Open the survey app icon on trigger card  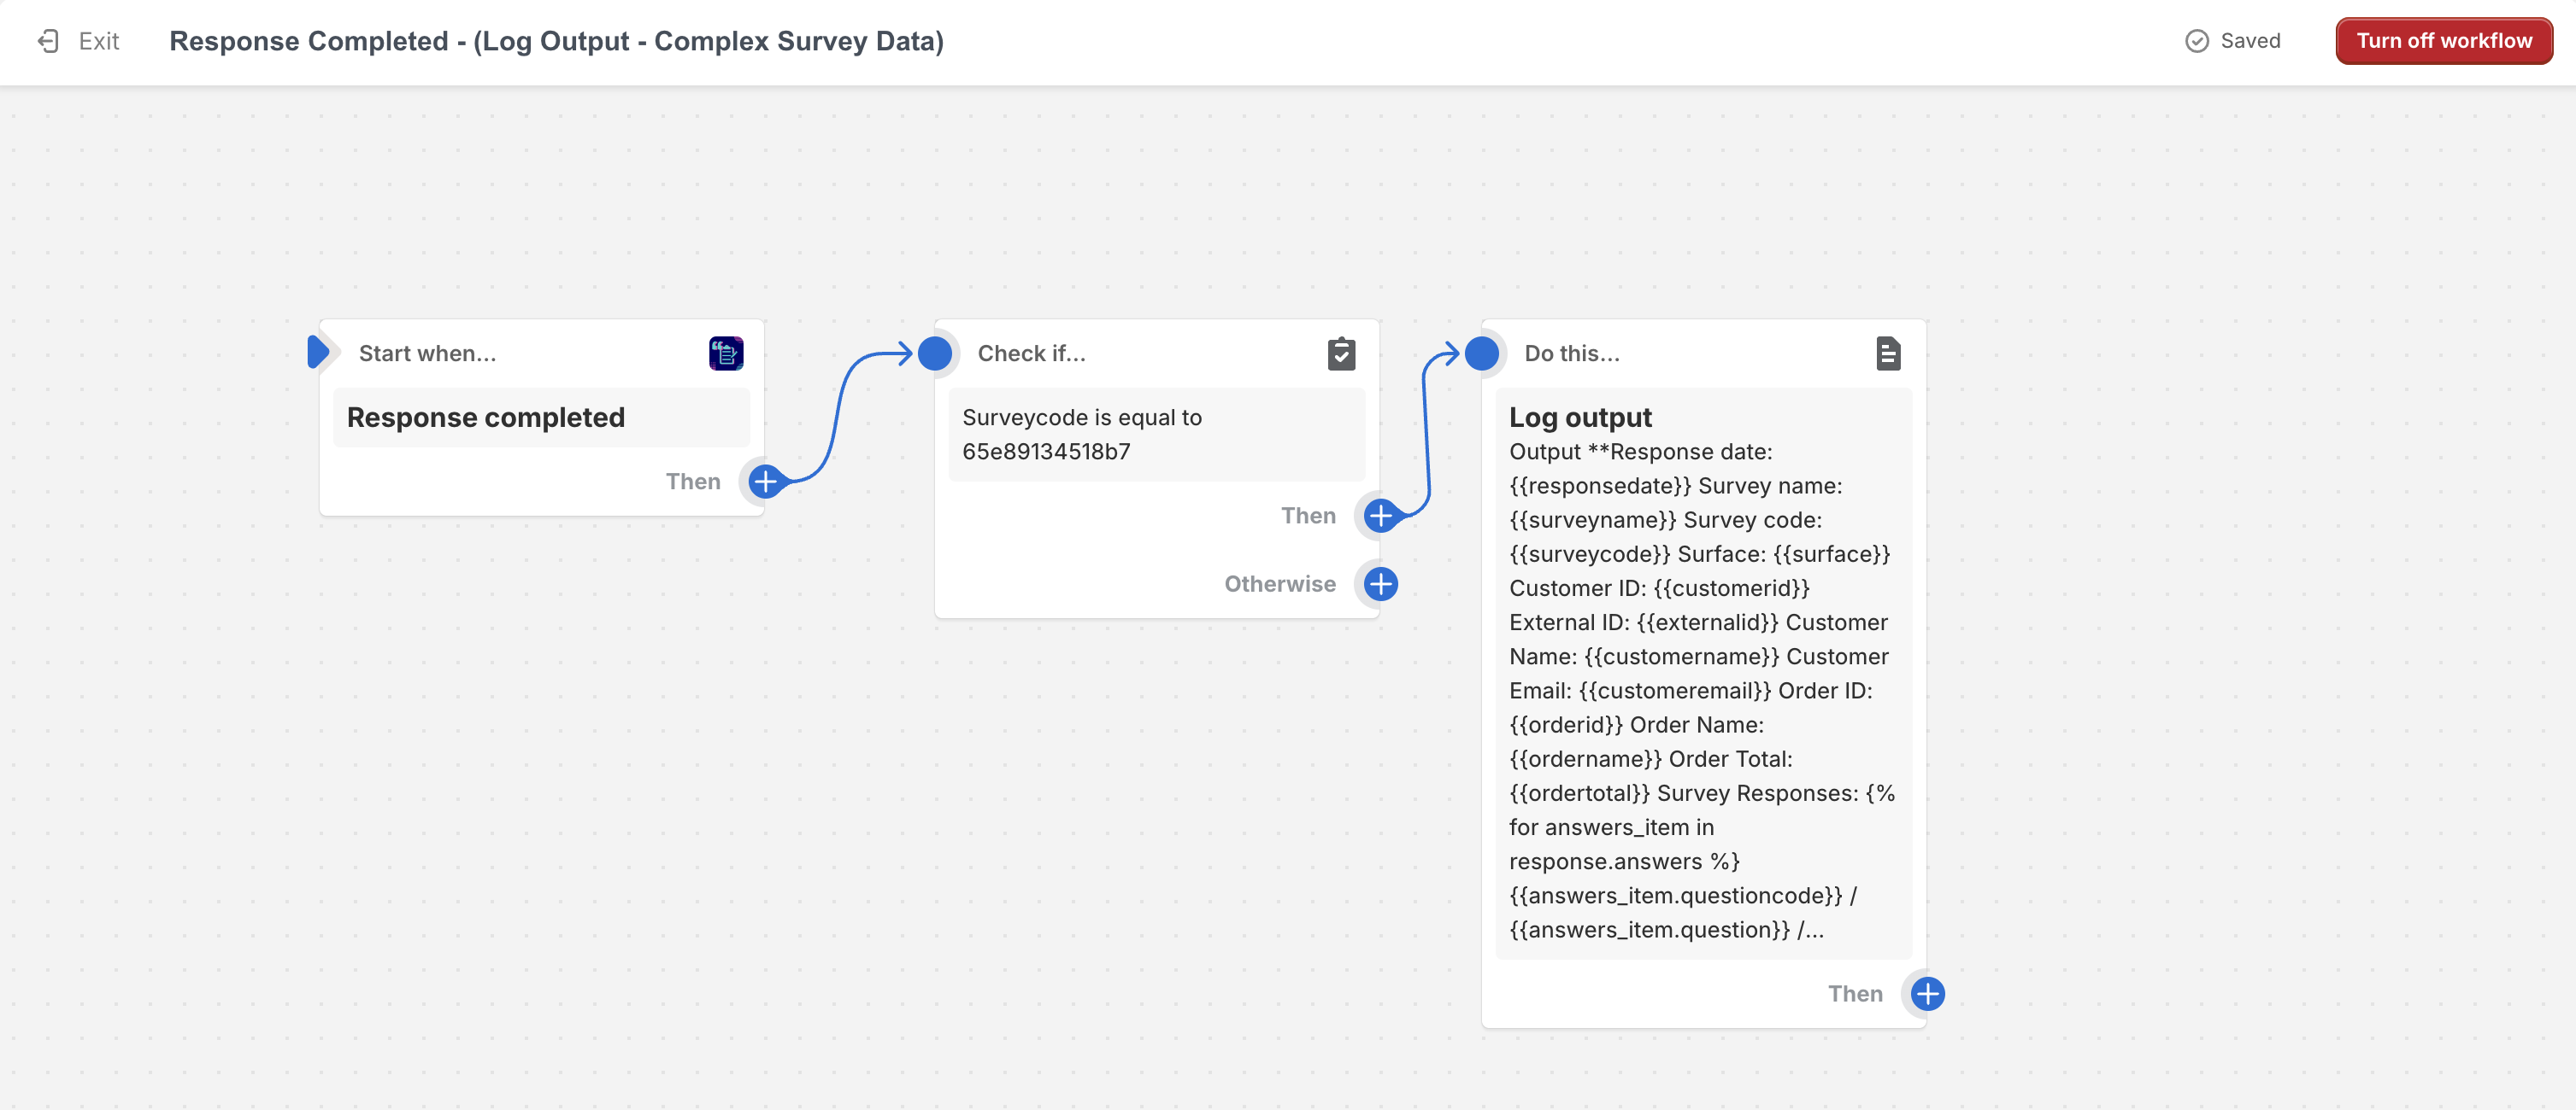click(726, 353)
